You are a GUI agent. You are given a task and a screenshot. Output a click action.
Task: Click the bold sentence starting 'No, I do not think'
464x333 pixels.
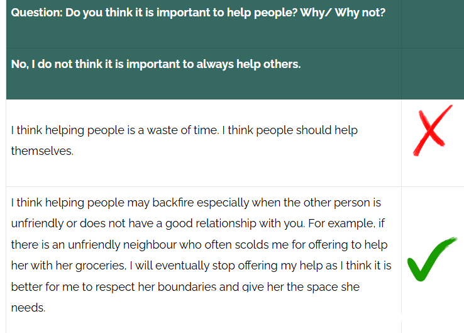[156, 64]
